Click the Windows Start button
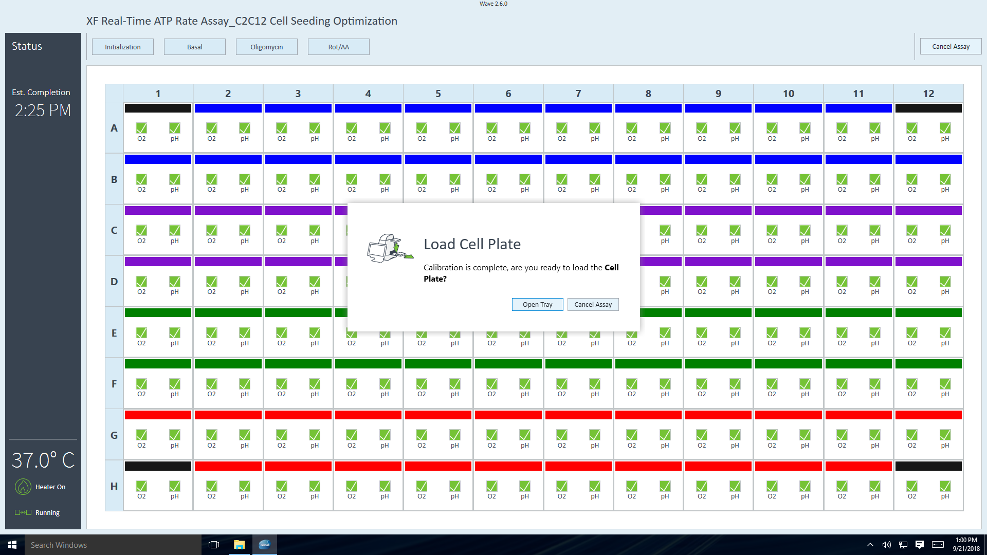 click(x=12, y=545)
